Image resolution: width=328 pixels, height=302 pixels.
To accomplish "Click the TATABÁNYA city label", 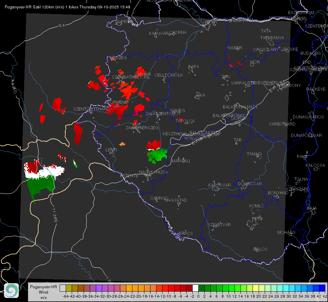I will point(272,38).
